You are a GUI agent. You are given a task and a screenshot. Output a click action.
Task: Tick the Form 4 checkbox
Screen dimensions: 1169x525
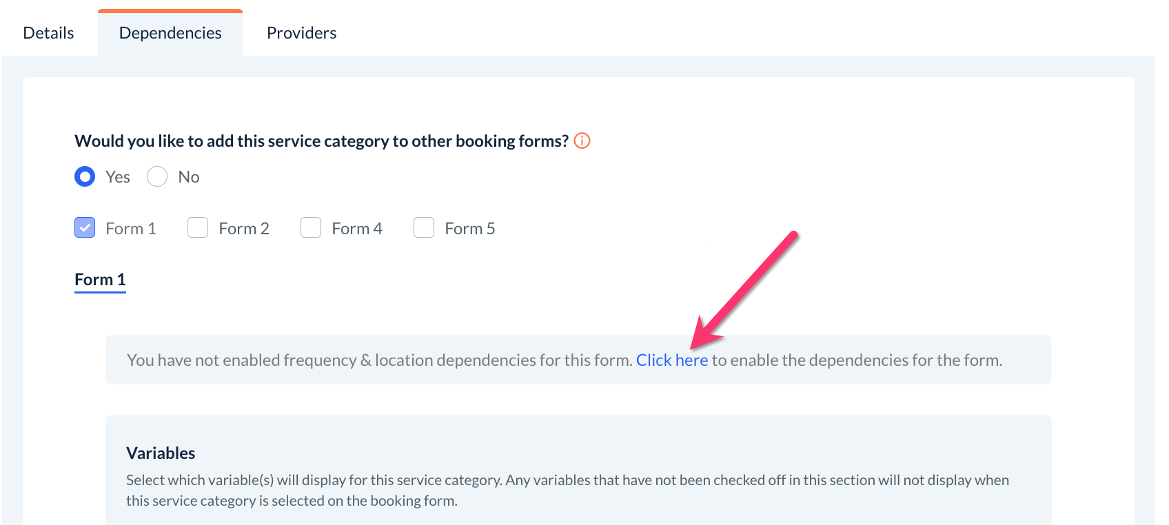coord(311,228)
